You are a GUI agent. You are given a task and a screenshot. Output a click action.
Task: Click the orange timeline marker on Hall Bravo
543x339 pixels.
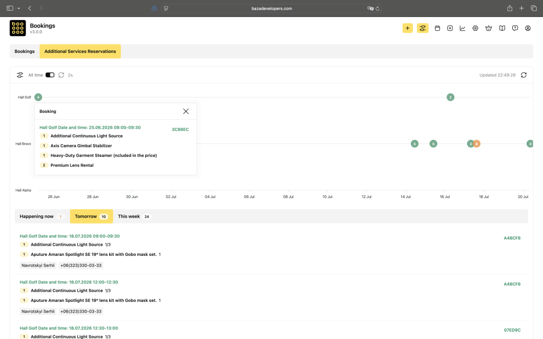tap(477, 144)
